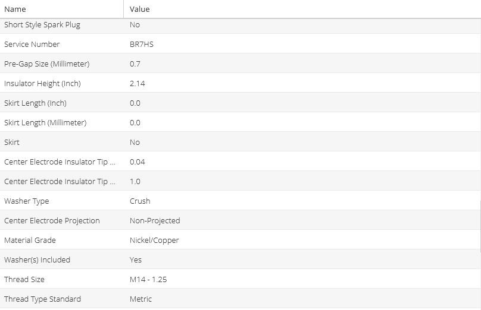Viewport: 481px width, 310px height.
Task: Select the Insulator Height (Inch) row label
Action: point(42,84)
